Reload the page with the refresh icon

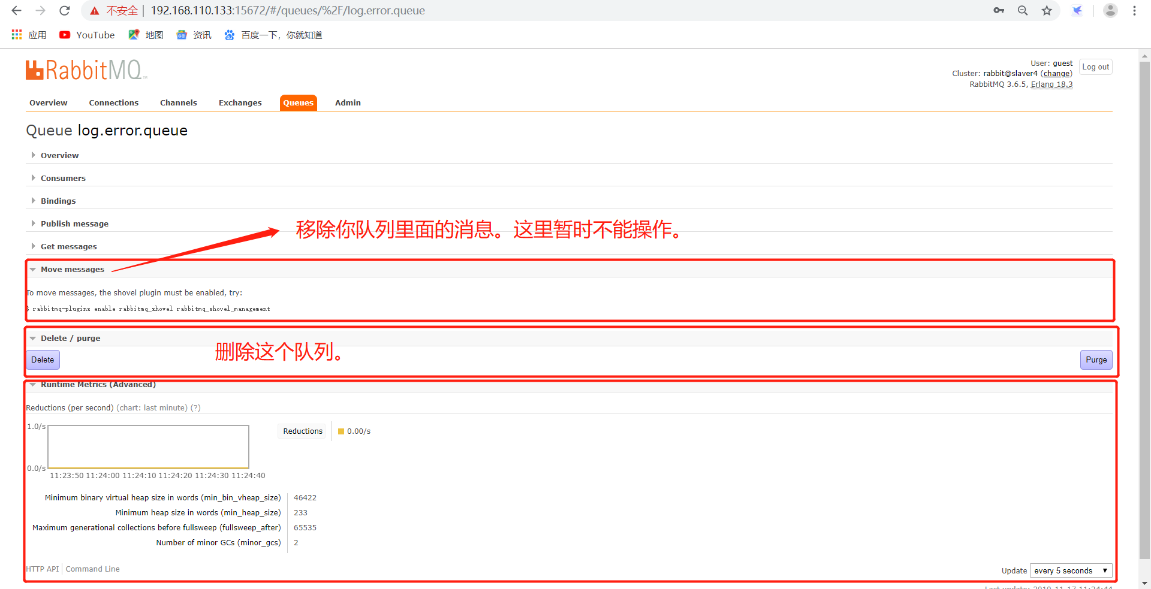tap(65, 11)
